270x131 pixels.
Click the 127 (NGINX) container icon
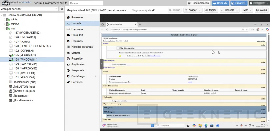[11, 42]
